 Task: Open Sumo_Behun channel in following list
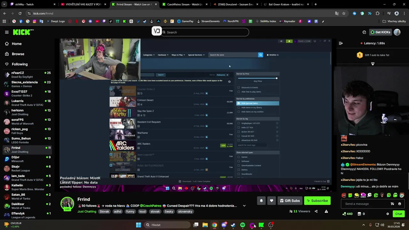(27, 140)
